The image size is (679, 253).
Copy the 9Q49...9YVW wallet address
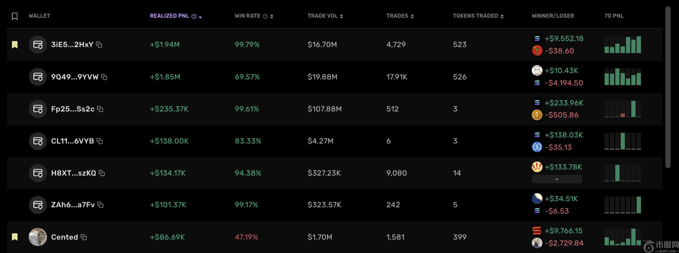tap(104, 77)
